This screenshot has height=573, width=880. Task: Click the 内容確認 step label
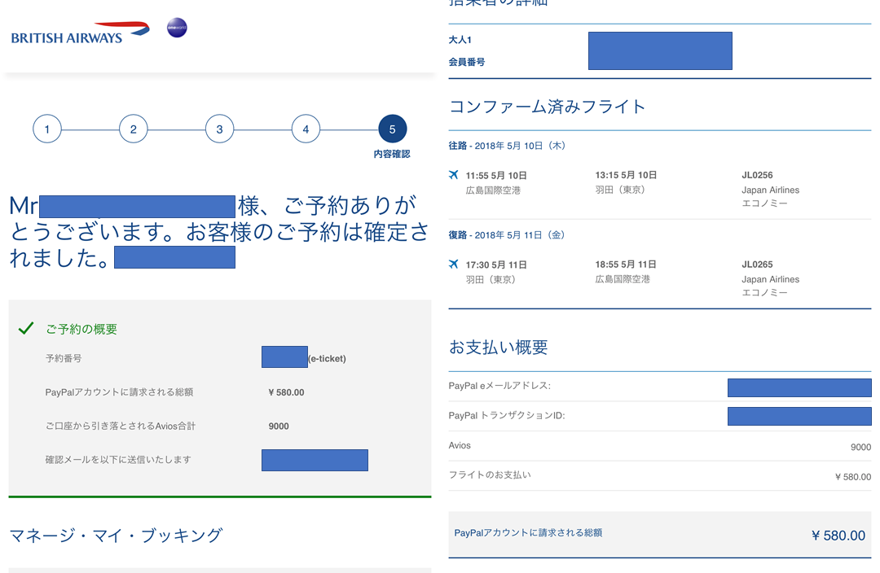point(392,154)
